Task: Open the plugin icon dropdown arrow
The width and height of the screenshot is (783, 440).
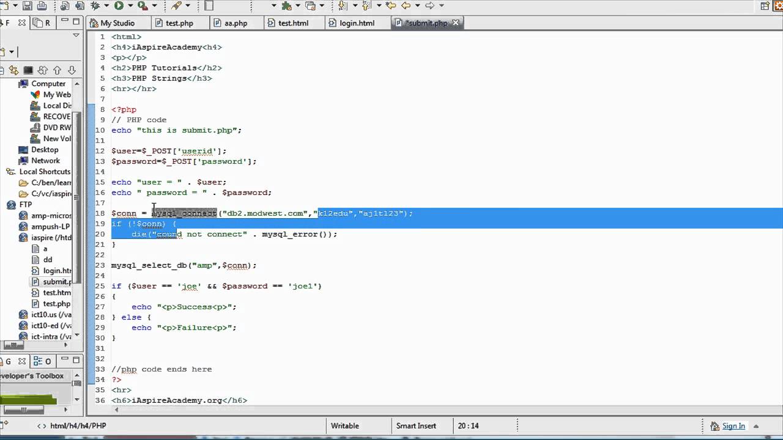Action: (298, 5)
